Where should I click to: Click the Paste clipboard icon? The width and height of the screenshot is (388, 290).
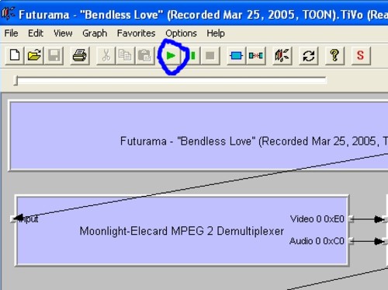(x=145, y=55)
